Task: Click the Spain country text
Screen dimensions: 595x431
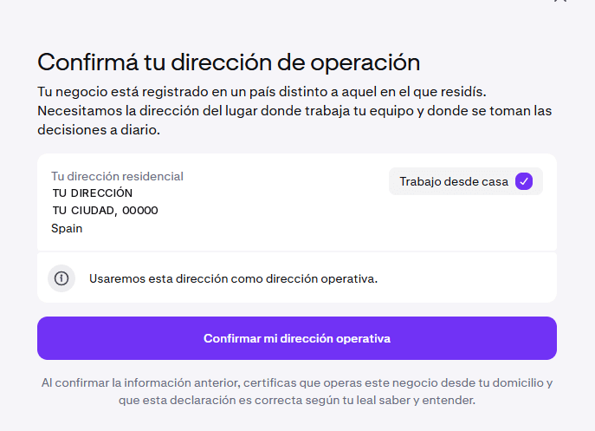Action: click(67, 228)
